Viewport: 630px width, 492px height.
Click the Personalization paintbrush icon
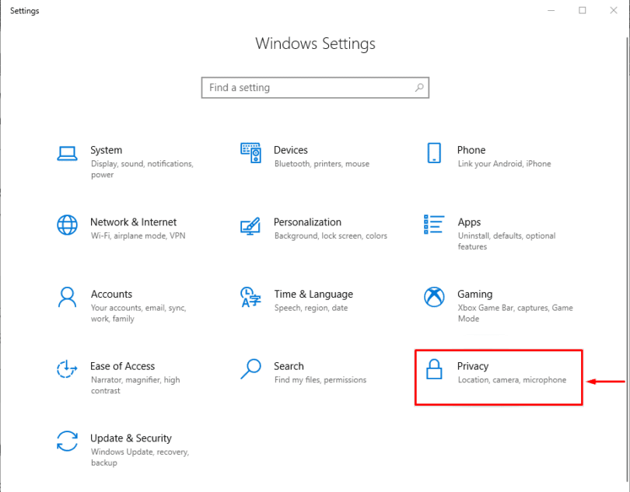(x=250, y=226)
